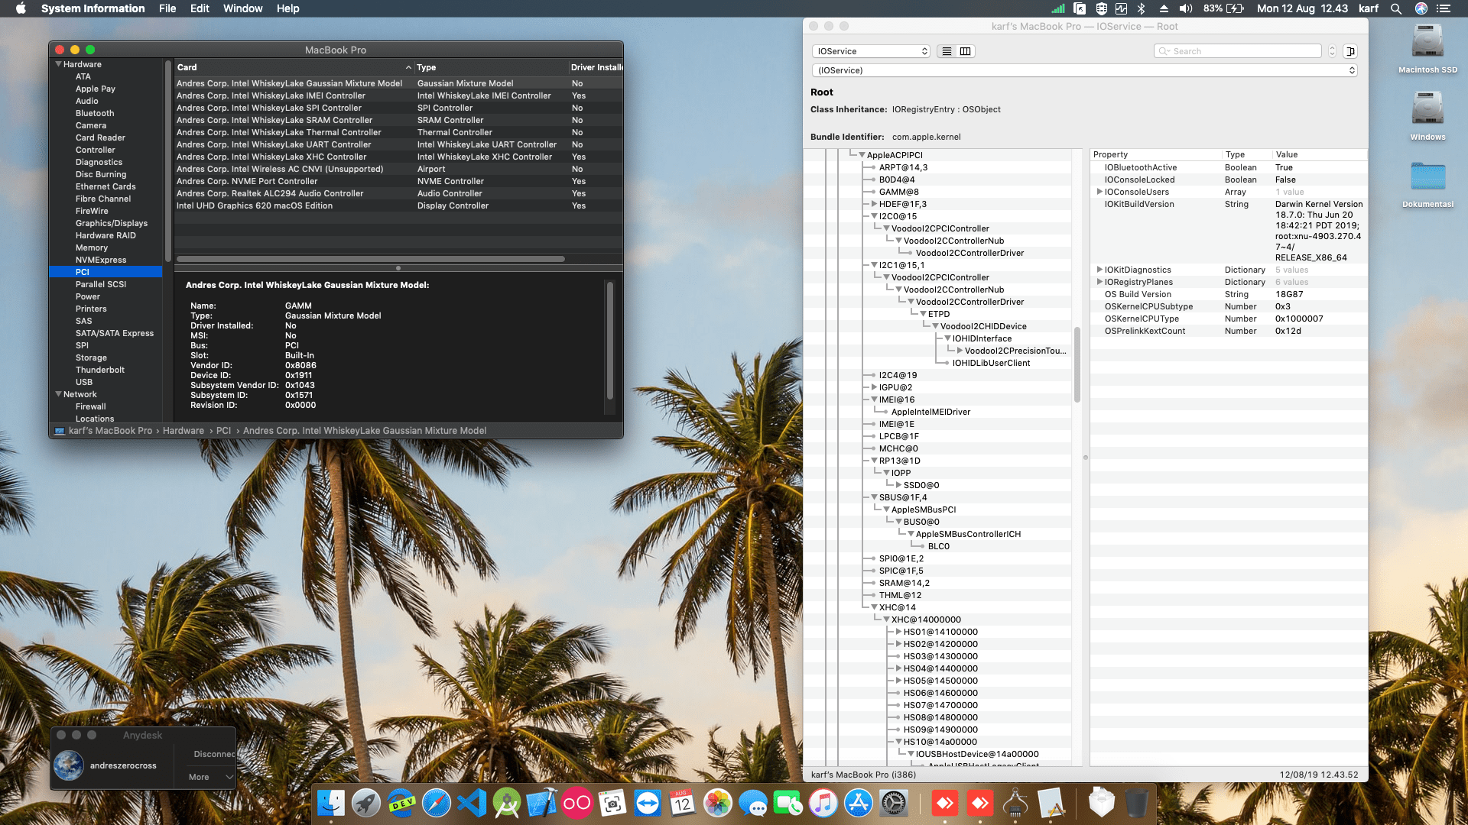The height and width of the screenshot is (825, 1468).
Task: Expand the HDEF@1F,3 tree node
Action: [x=874, y=204]
